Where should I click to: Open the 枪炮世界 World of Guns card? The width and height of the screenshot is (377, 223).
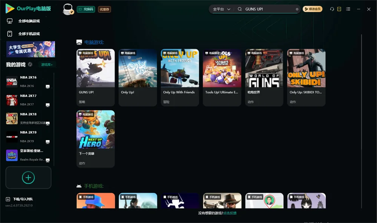click(264, 77)
